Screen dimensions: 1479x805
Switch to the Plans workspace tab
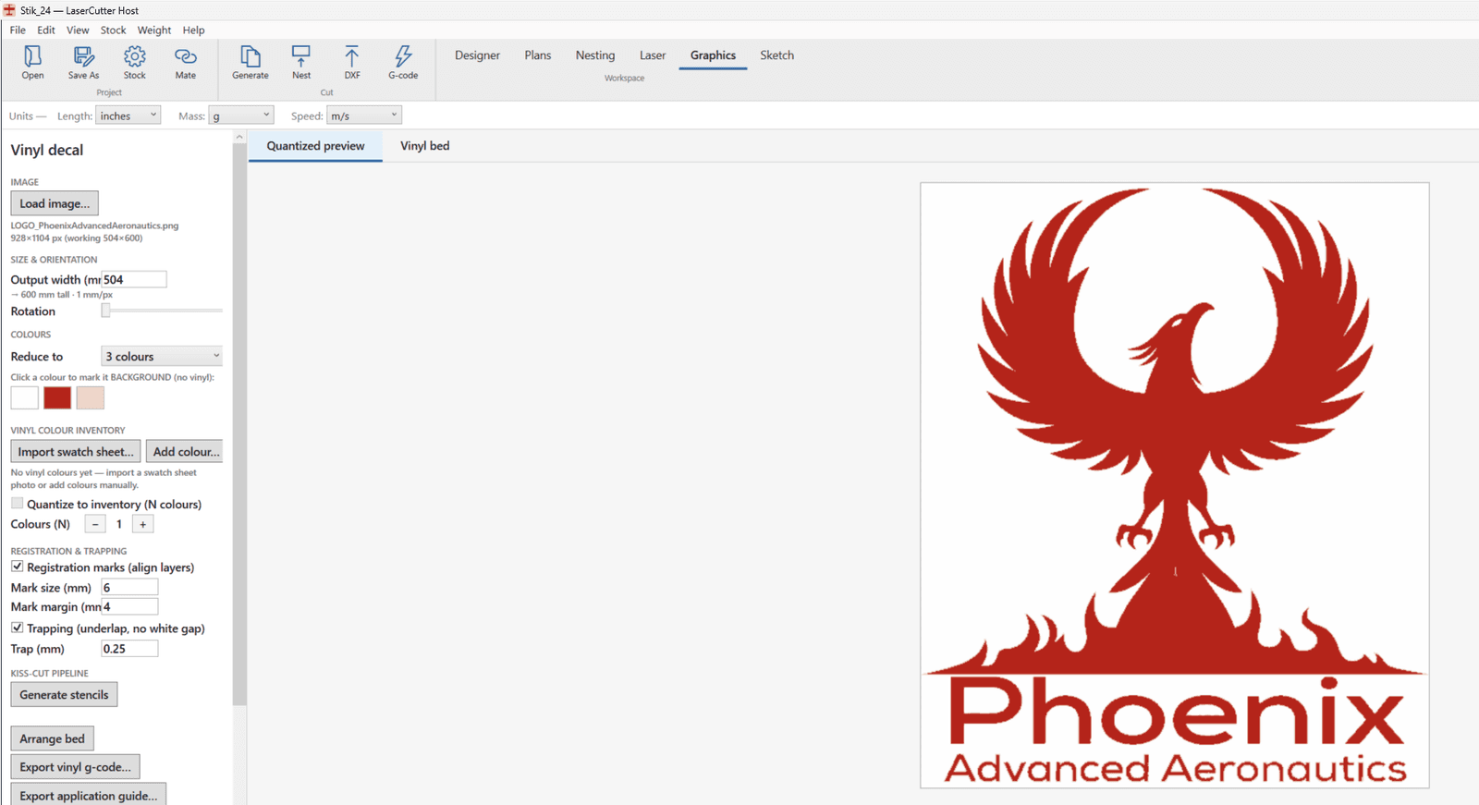[538, 55]
